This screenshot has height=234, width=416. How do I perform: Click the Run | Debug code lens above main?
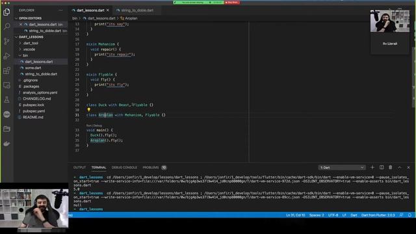(x=94, y=125)
